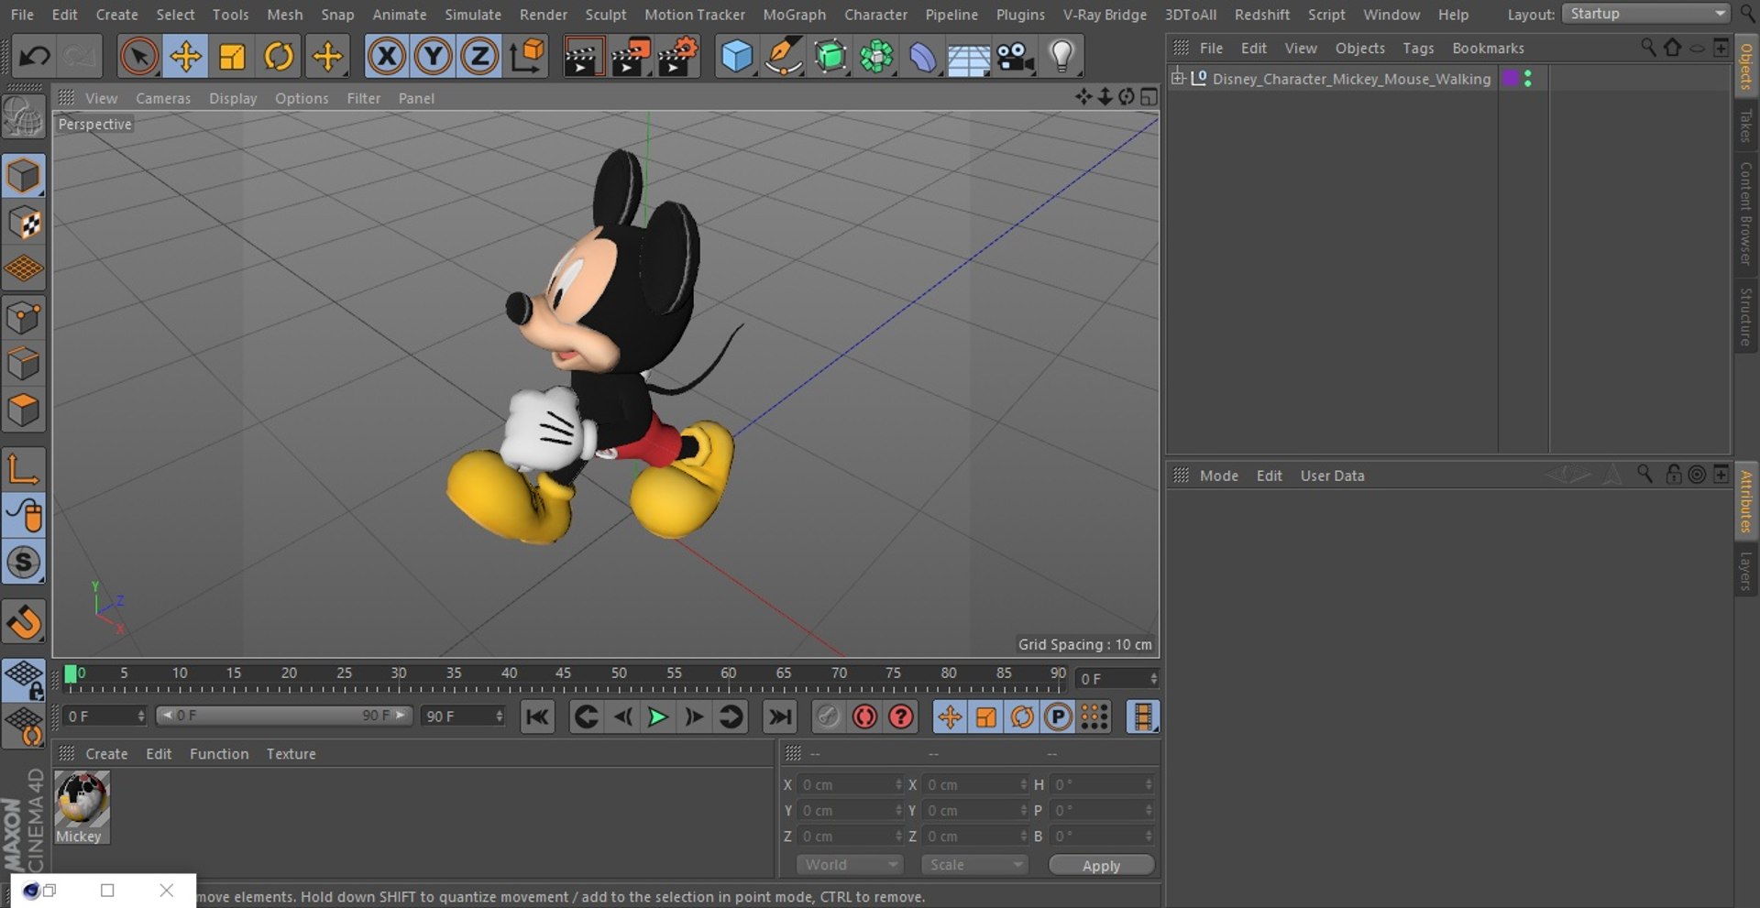Add a Cube primitive object

click(x=737, y=57)
